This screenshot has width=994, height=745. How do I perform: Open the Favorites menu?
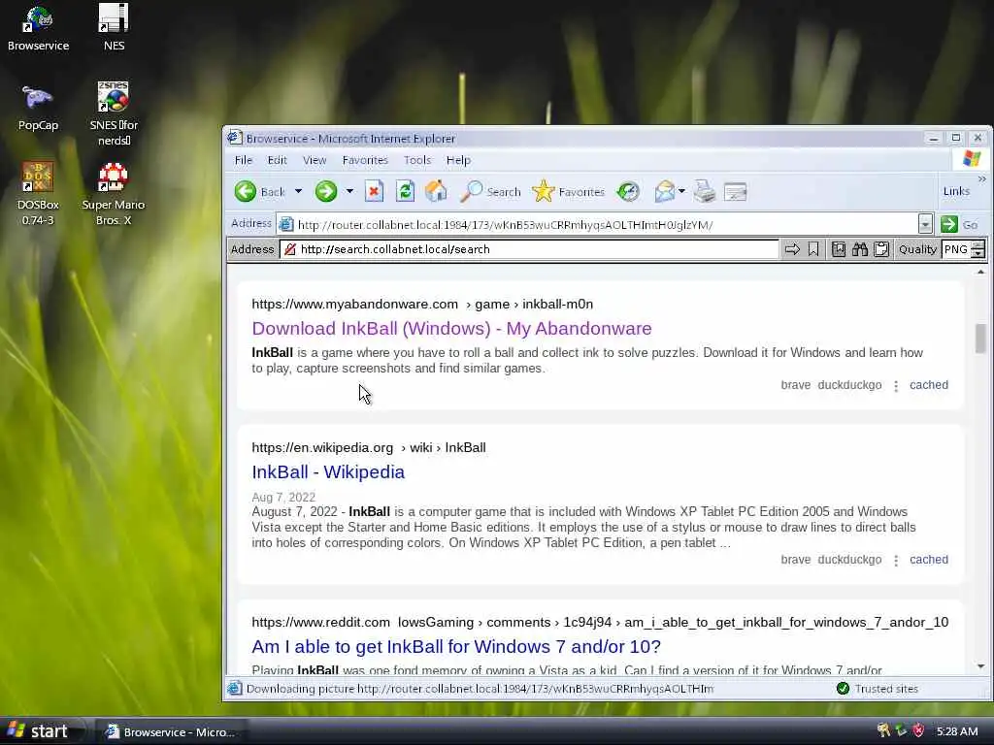[365, 160]
